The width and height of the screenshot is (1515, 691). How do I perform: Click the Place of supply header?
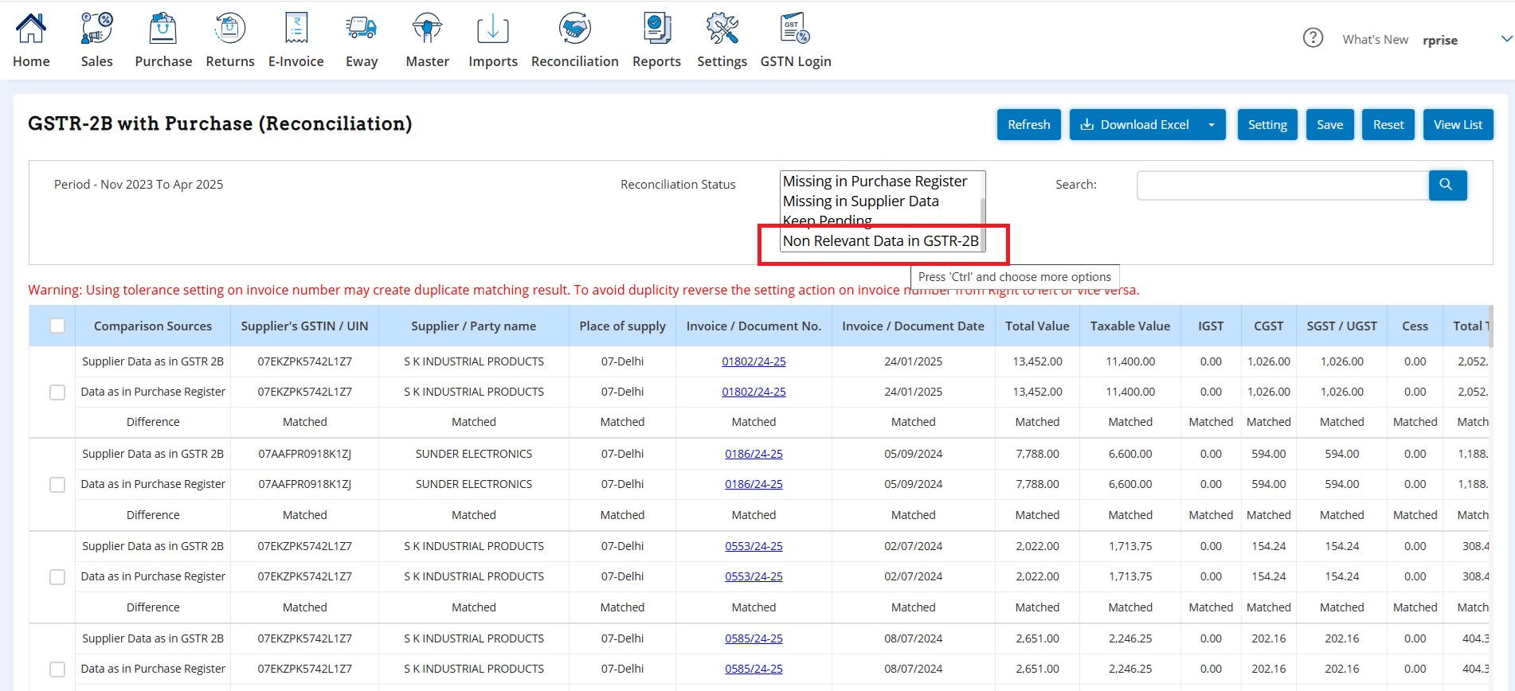pos(622,326)
